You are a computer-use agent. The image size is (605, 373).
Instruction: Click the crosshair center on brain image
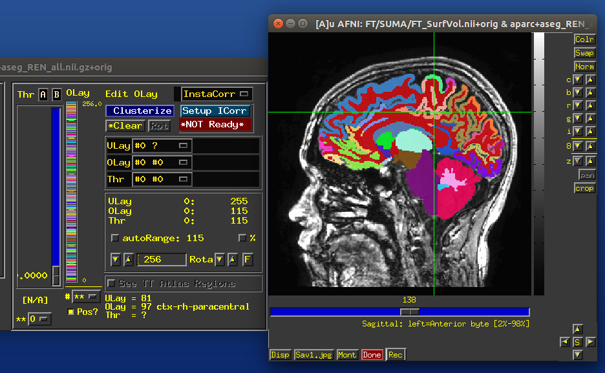[x=434, y=112]
